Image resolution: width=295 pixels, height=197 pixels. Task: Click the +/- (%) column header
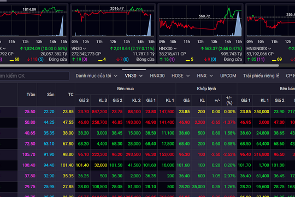[x=229, y=100]
